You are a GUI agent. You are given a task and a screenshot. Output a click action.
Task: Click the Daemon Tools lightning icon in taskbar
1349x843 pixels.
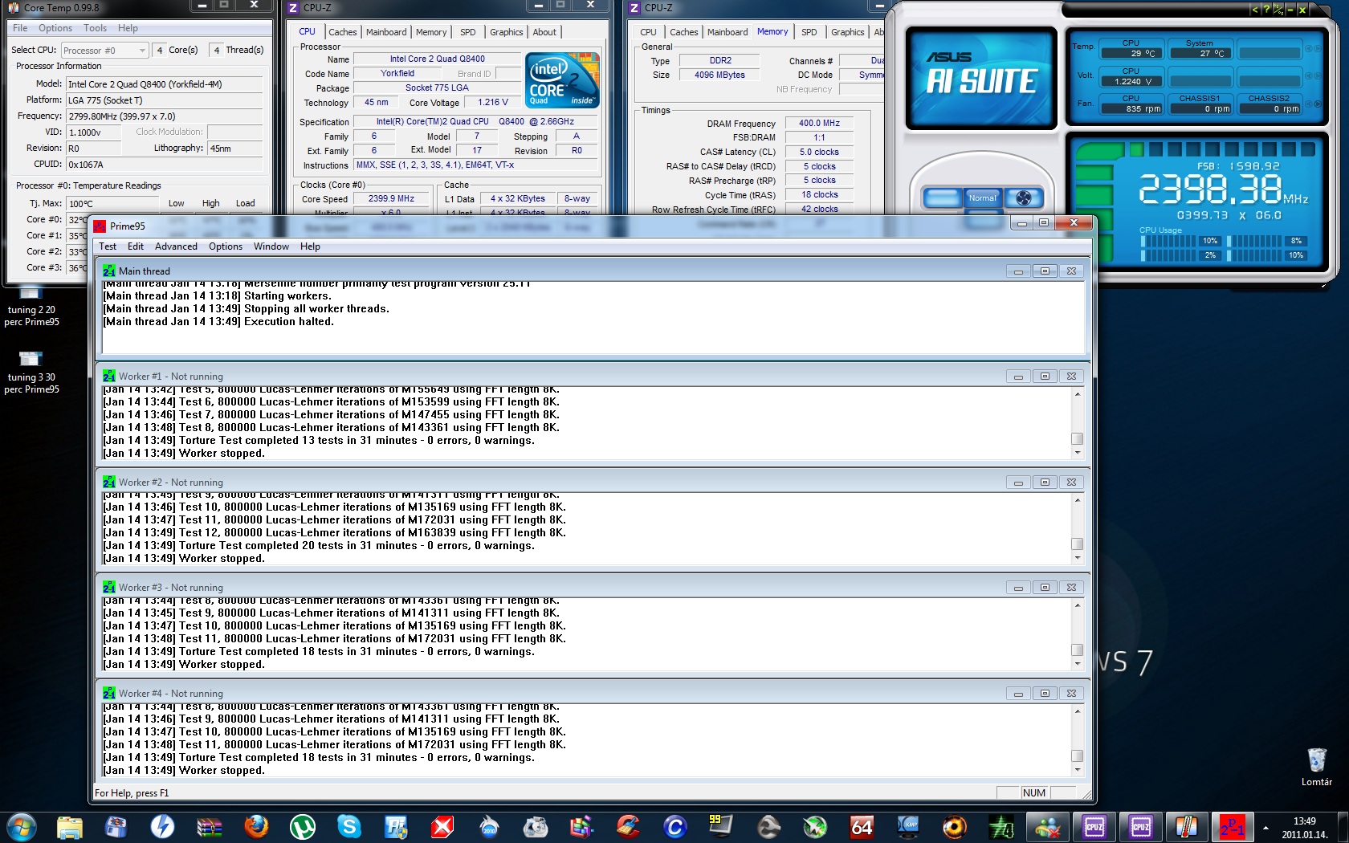click(x=163, y=826)
